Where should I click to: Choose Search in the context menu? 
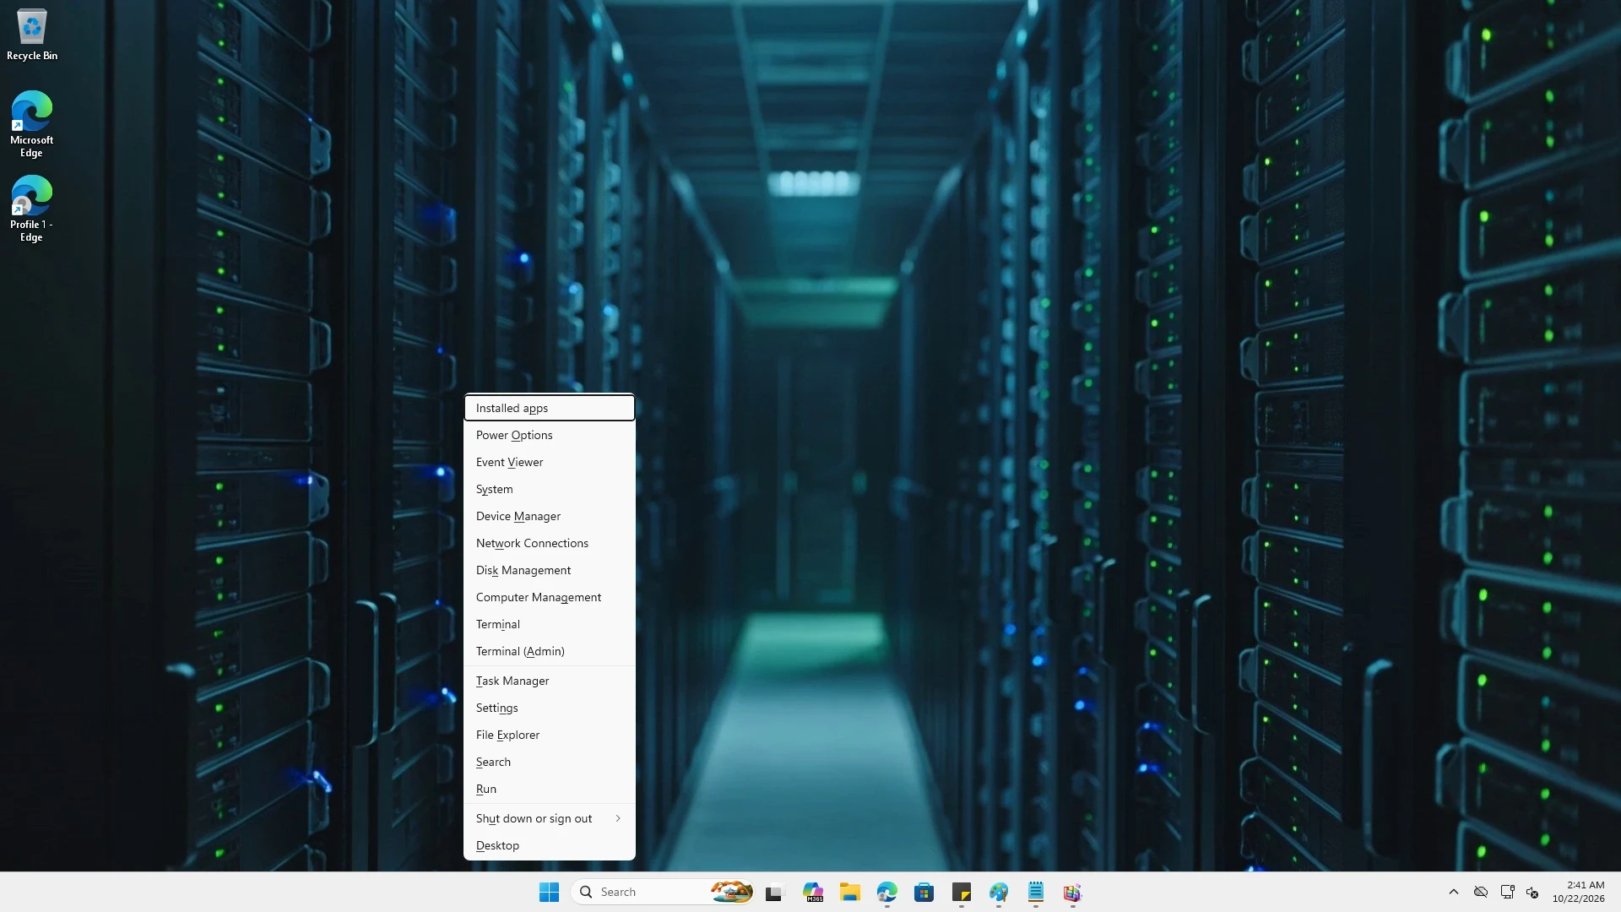[550, 762]
